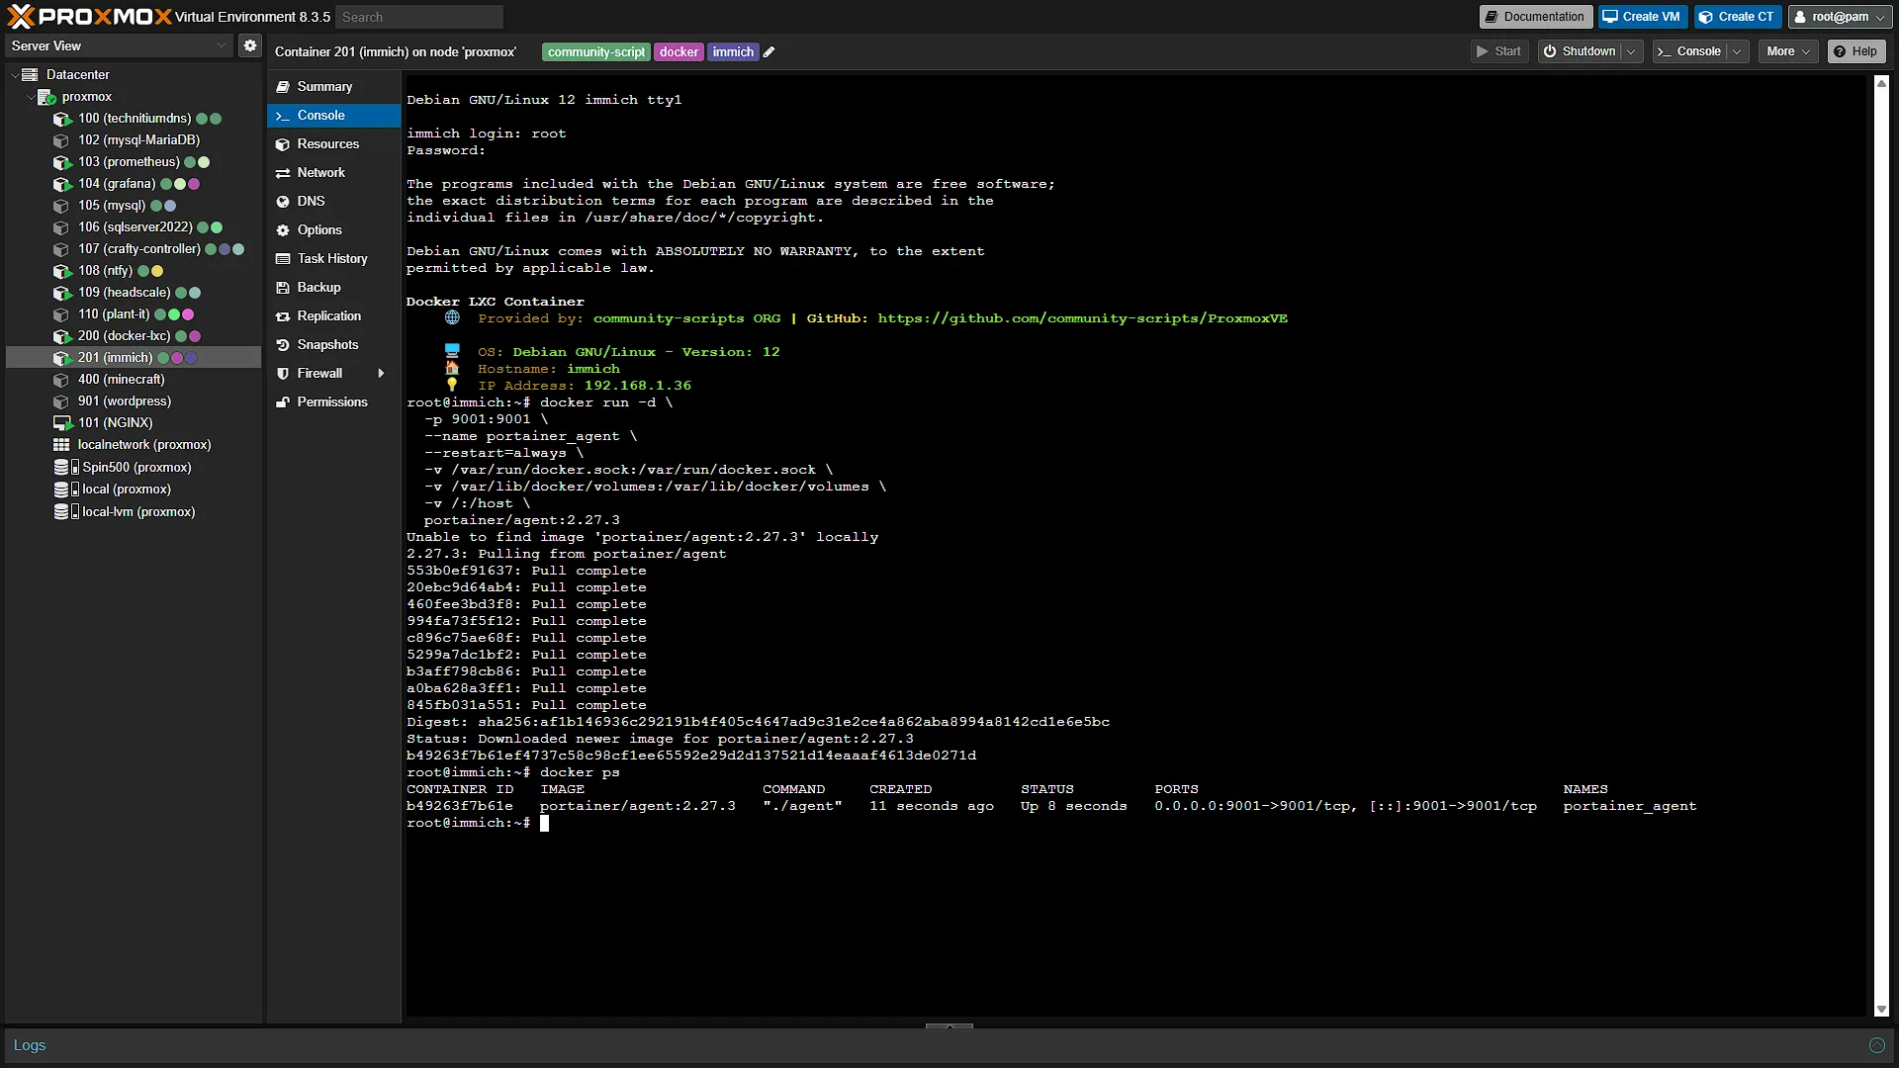
Task: Click container icon for 100 (technitiumdns)
Action: [x=62, y=119]
